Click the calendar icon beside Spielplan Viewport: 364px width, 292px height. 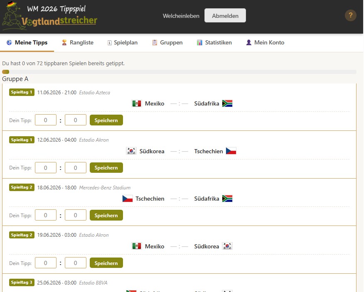[110, 43]
